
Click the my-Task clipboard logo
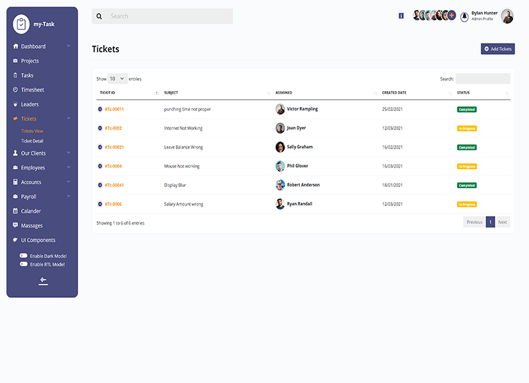(21, 24)
